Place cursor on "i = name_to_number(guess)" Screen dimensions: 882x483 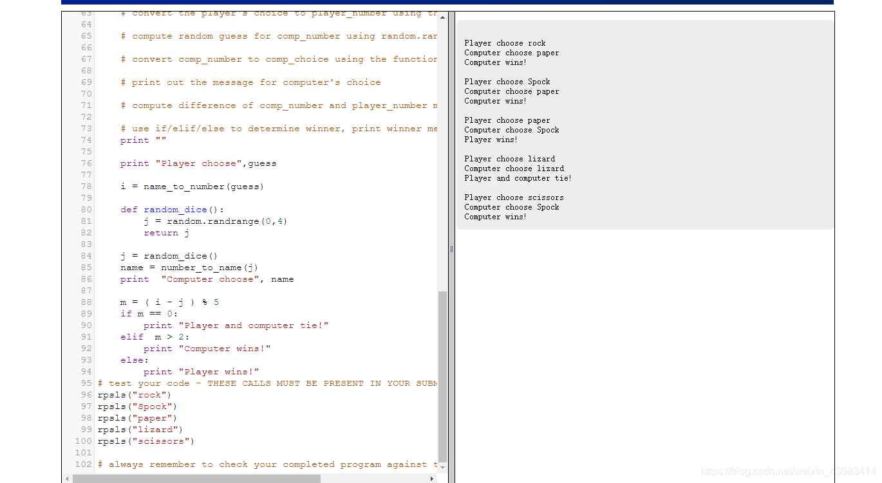(192, 187)
